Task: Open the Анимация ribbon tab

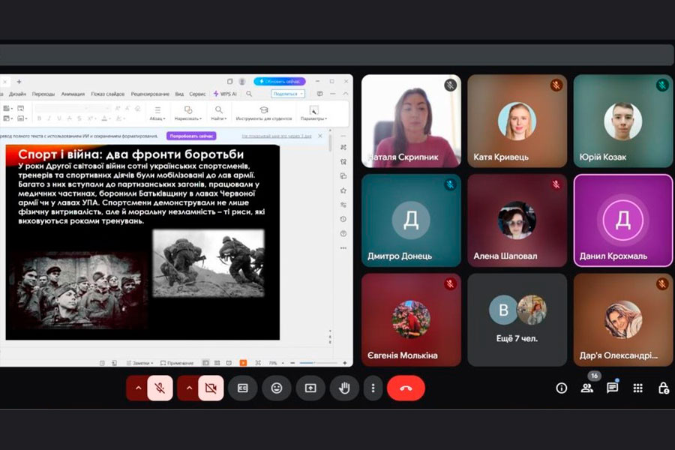Action: click(73, 94)
